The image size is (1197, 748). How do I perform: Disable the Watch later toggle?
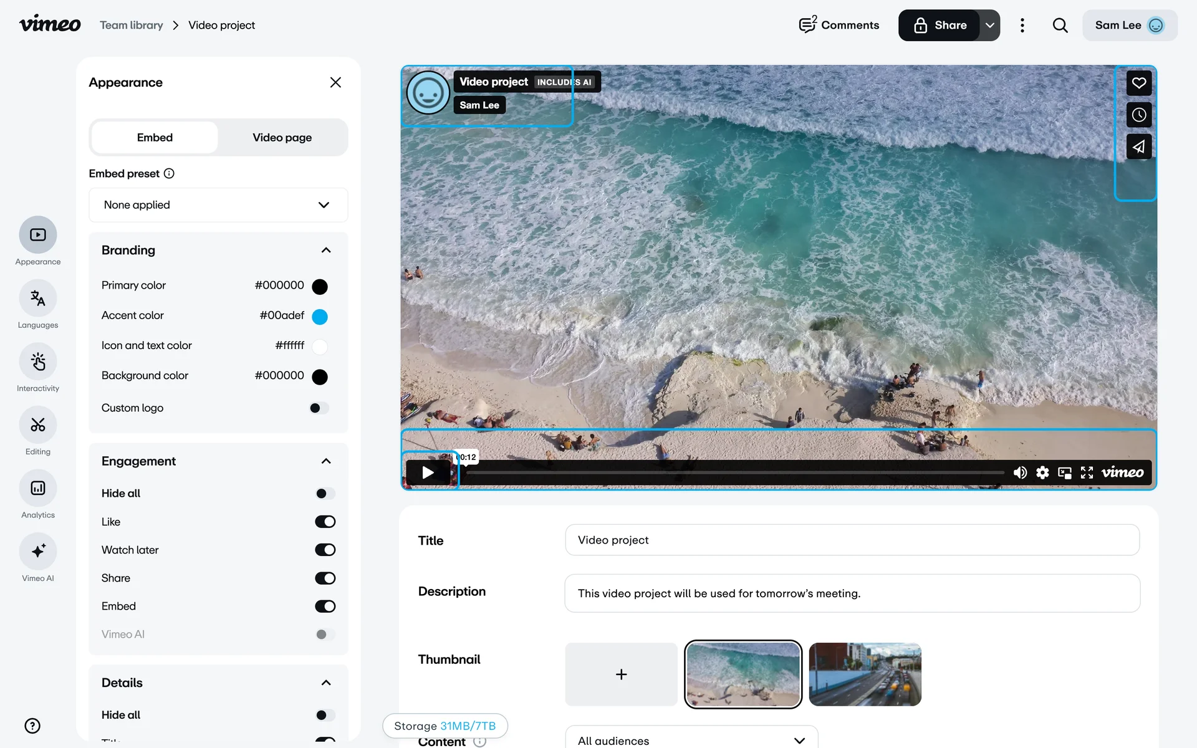[x=325, y=550]
